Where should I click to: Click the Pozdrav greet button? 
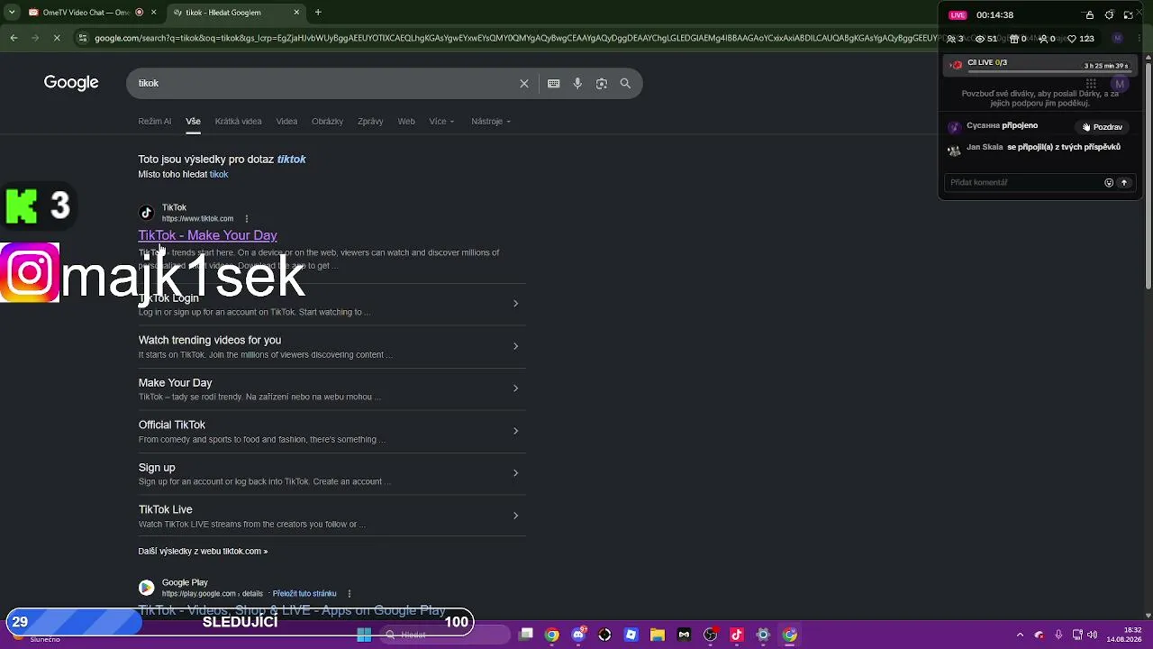click(1103, 127)
